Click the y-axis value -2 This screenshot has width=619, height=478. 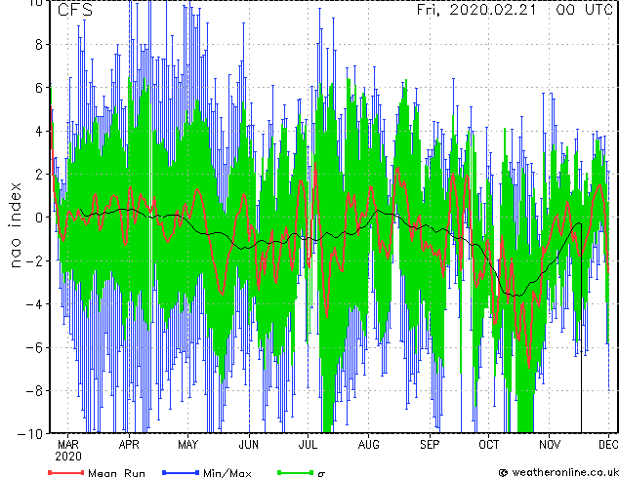click(35, 260)
